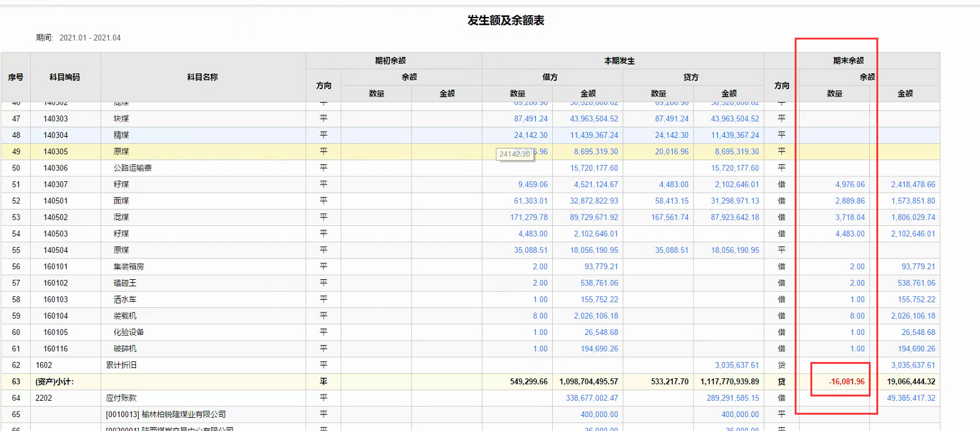This screenshot has height=431, width=980.
Task: Select the 贷方 sub-header
Action: coord(693,77)
